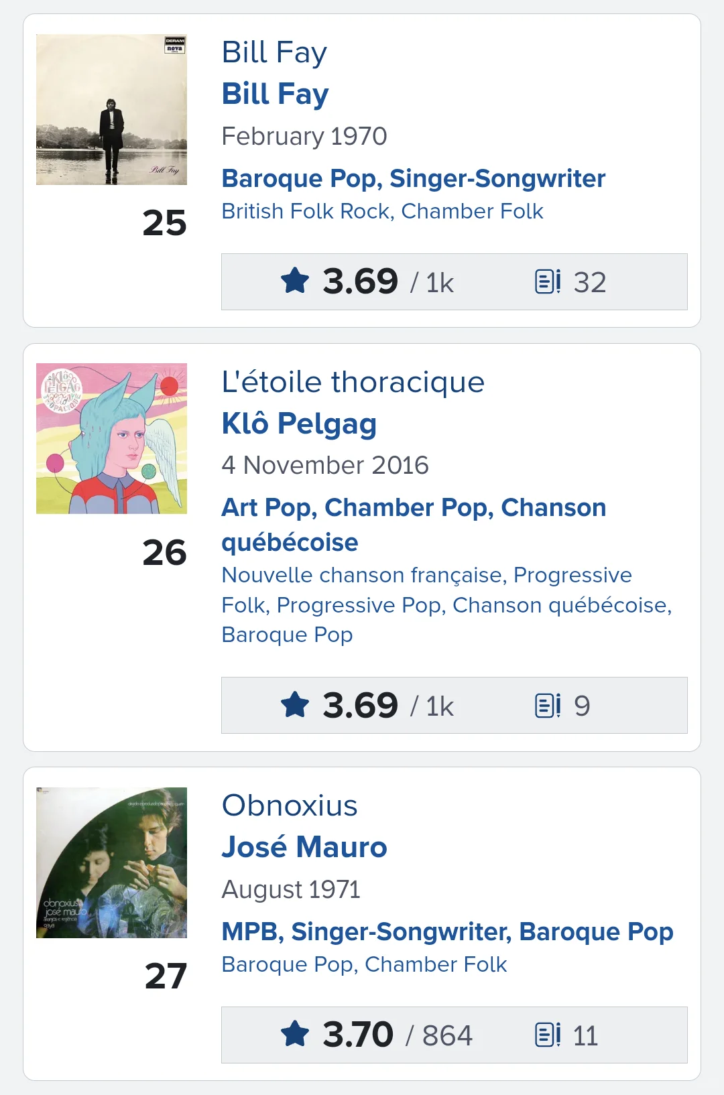Open the L'étoile thoracique album cover
724x1095 pixels.
point(111,438)
